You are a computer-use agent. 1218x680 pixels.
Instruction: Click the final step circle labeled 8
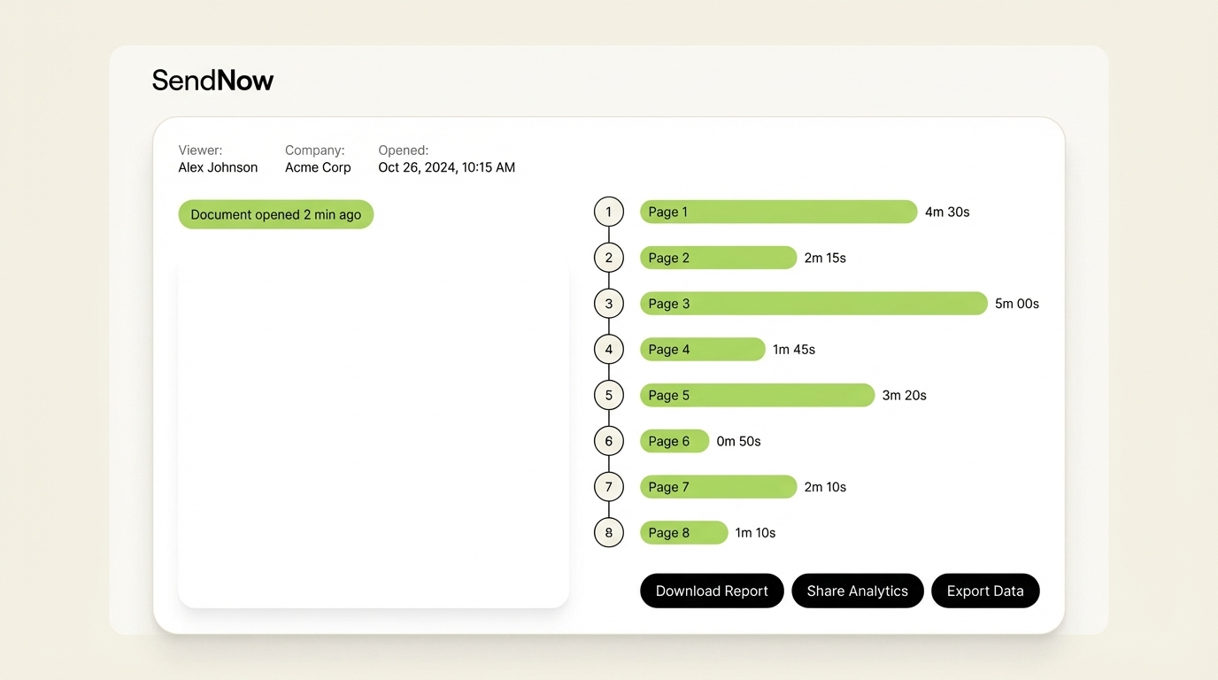608,532
